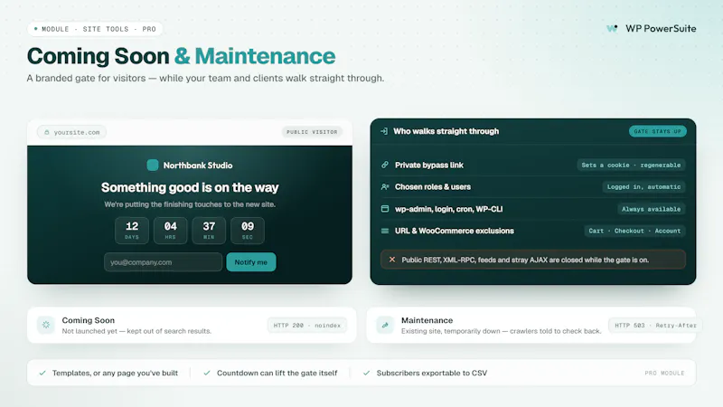Click the Logged in, automatic tag

(x=643, y=187)
